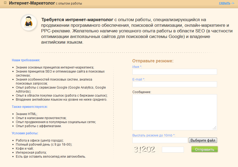Screen dimensions: 238x167
Task: Click the Имя name input field
Action: pyautogui.click(x=174, y=72)
